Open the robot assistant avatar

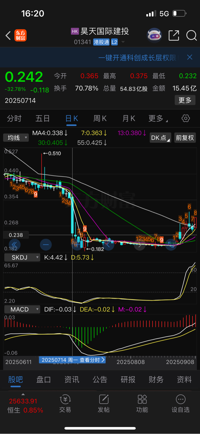click(x=154, y=35)
